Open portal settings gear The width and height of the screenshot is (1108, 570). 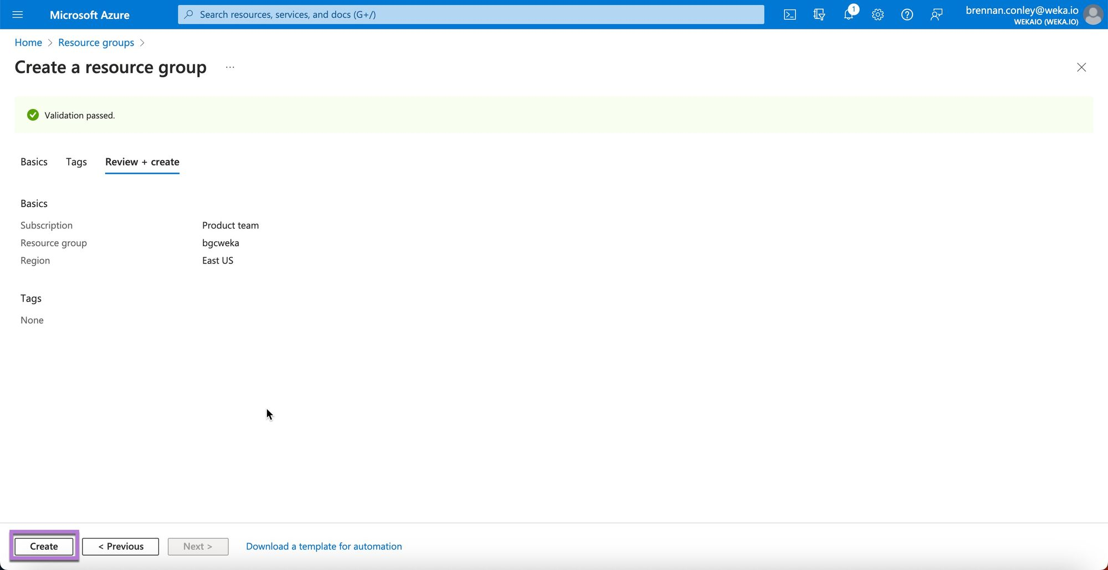pos(878,15)
